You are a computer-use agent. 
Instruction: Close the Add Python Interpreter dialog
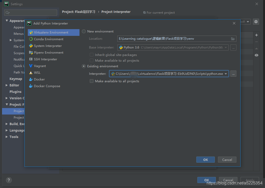tap(234, 23)
